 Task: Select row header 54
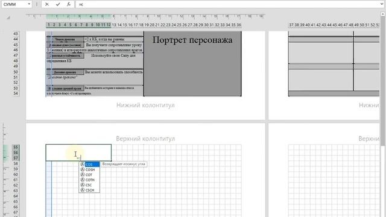point(16,93)
